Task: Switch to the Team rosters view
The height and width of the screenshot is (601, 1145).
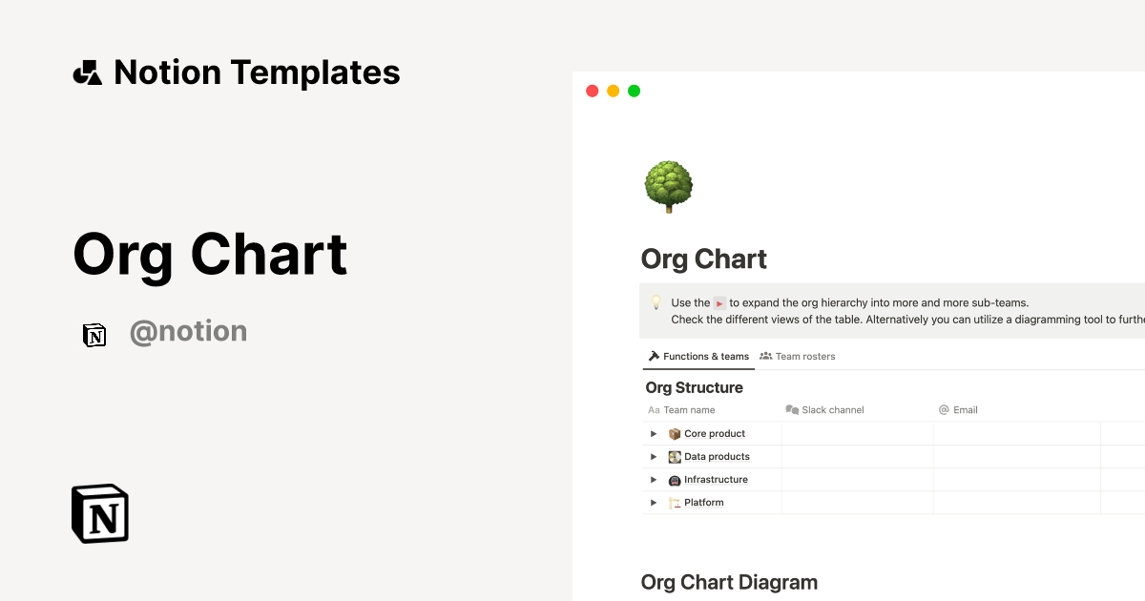Action: click(798, 356)
